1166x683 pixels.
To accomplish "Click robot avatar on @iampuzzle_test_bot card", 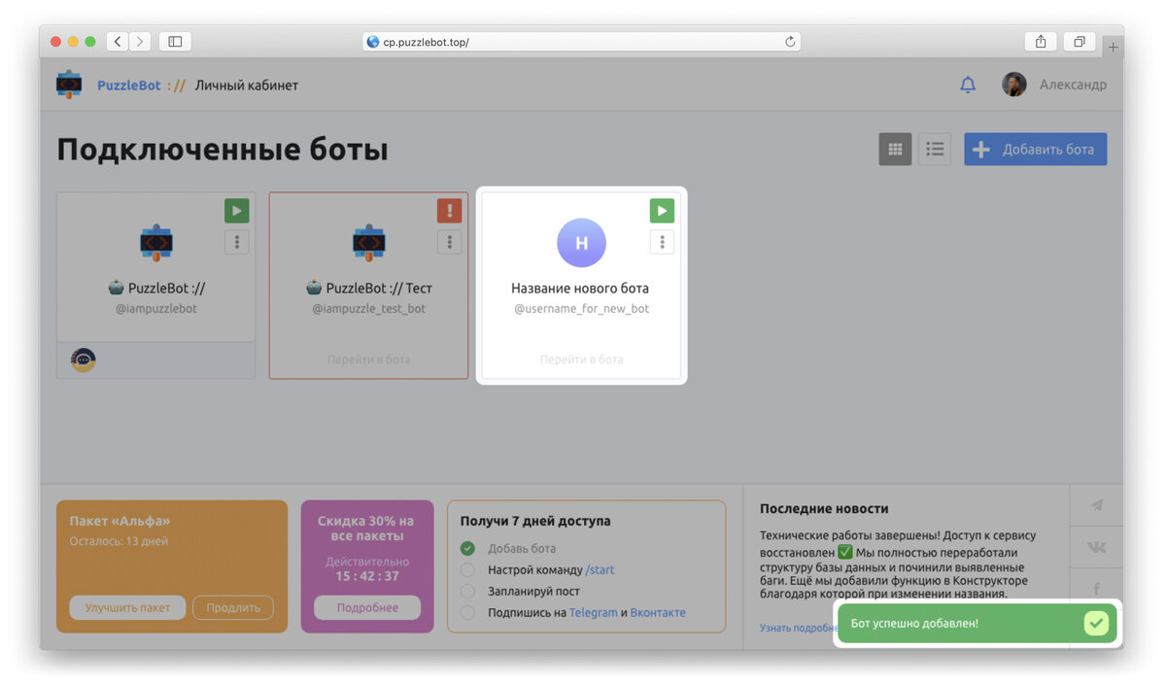I will point(368,243).
